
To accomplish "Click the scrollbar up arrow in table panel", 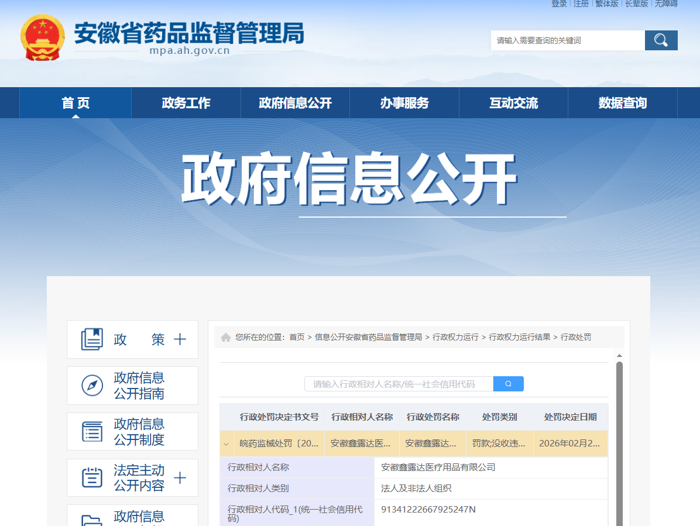I will click(x=619, y=356).
